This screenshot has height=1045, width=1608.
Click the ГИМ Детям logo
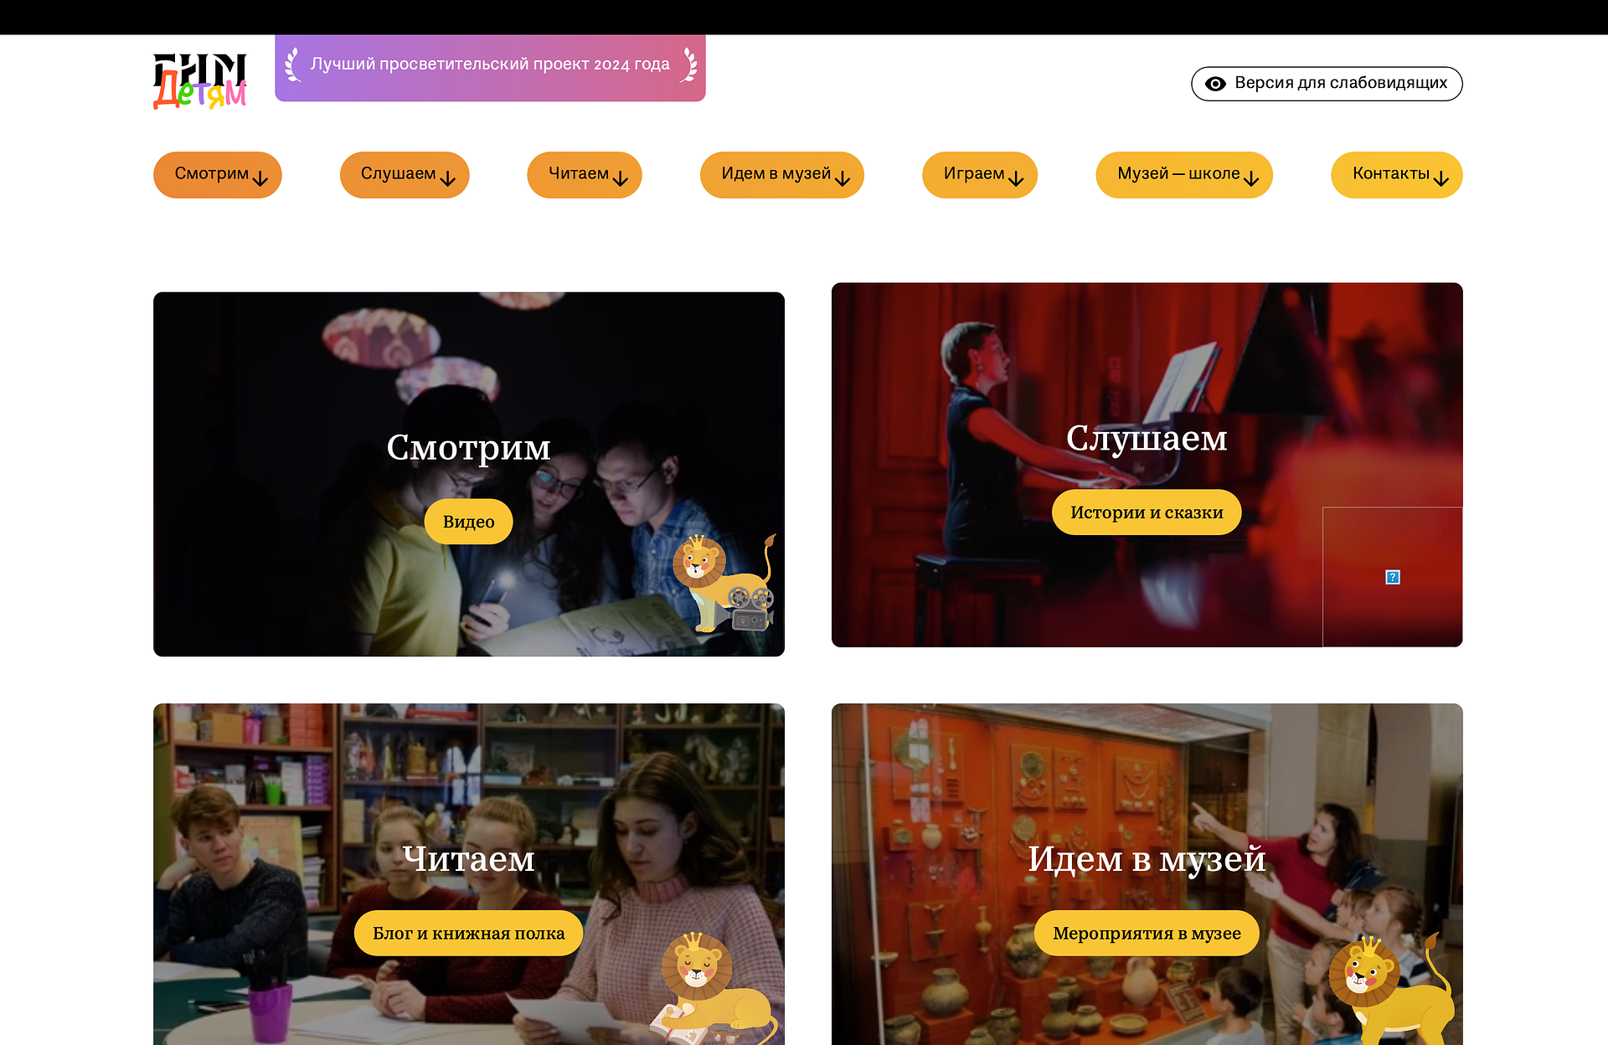tap(199, 81)
